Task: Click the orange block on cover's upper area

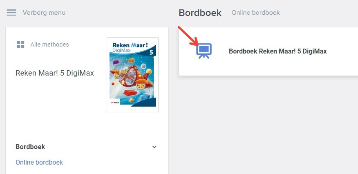Action: point(131,60)
